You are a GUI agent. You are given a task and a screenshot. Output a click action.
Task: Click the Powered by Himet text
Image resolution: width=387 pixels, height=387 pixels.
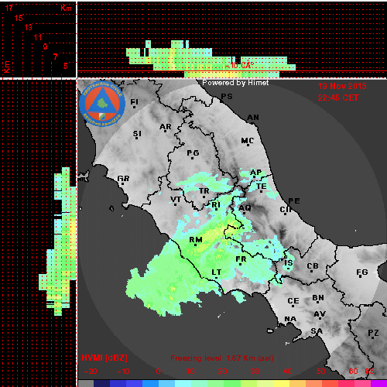[235, 83]
